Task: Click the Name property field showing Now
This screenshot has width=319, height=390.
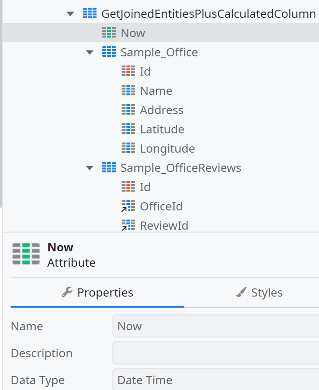Action: coord(216,326)
